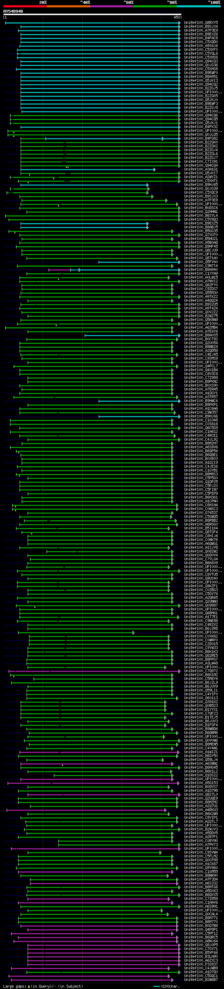This screenshot has width=224, height=989.
Task: Select the UniRef100_C5XQC9 label
Action: pos(201,192)
